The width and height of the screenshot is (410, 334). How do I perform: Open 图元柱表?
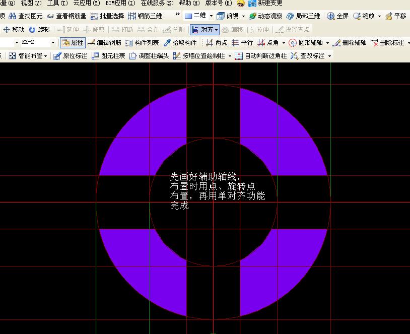[108, 56]
